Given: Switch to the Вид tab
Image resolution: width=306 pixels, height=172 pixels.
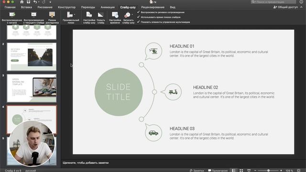Looking at the screenshot, I should 173,7.
